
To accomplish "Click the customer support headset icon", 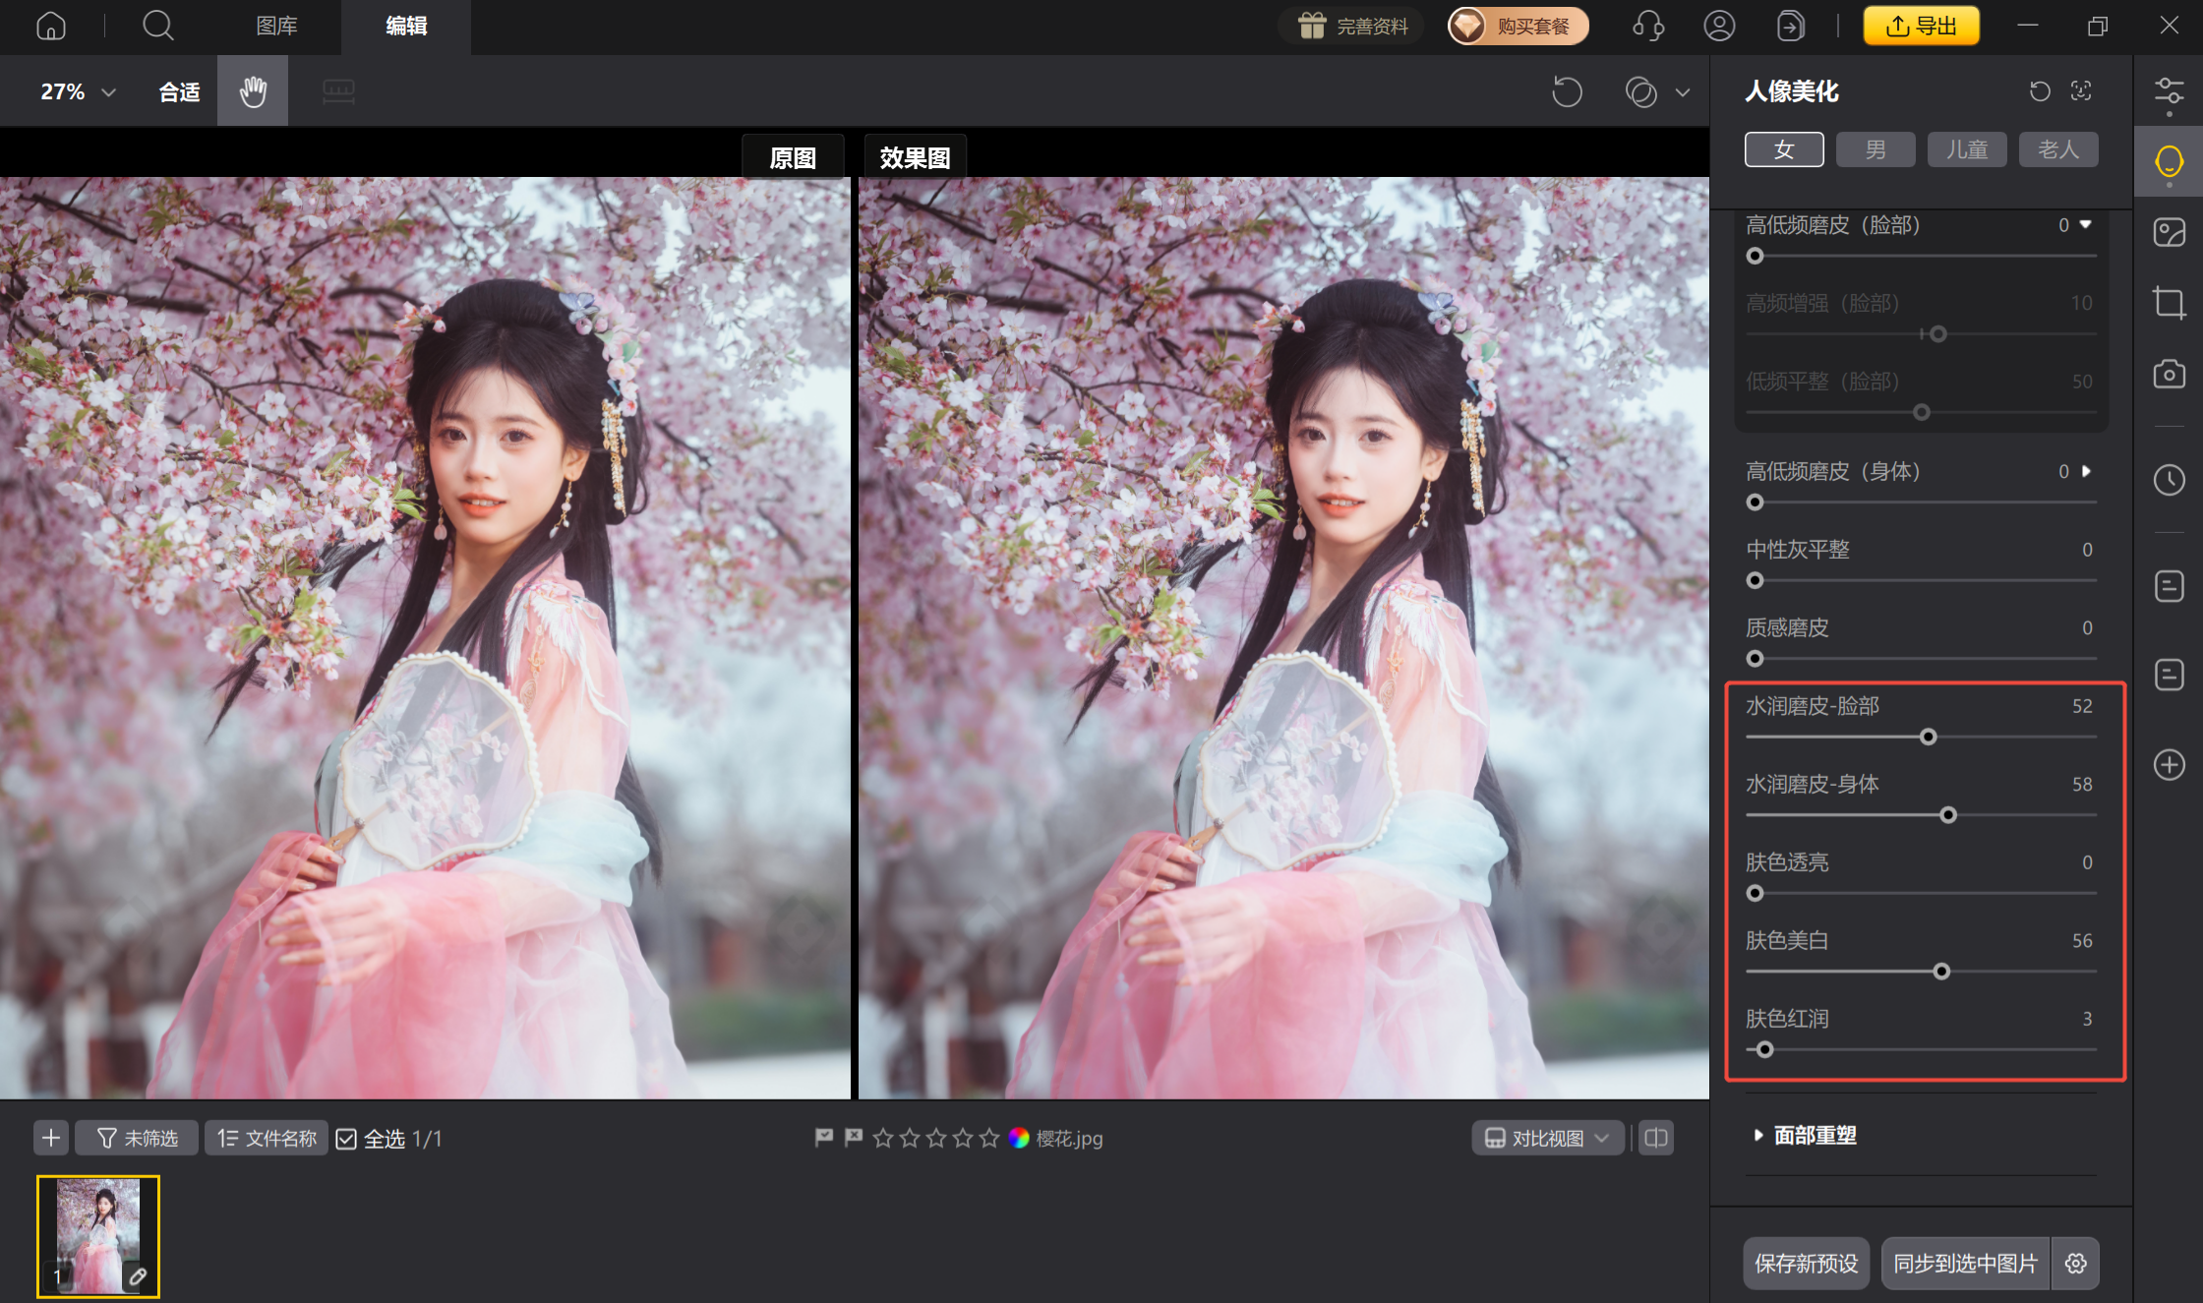I will (1647, 26).
